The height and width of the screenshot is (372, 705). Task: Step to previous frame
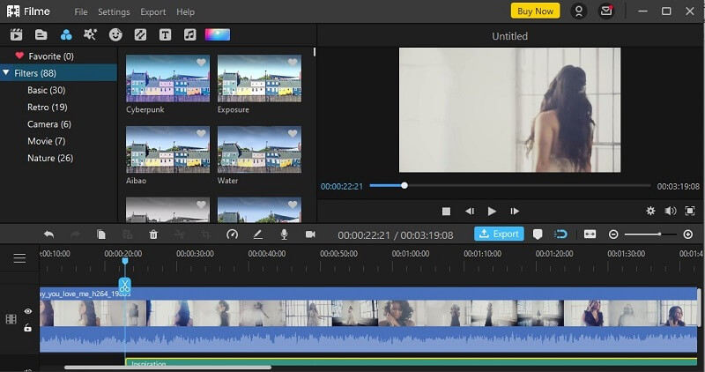click(470, 211)
